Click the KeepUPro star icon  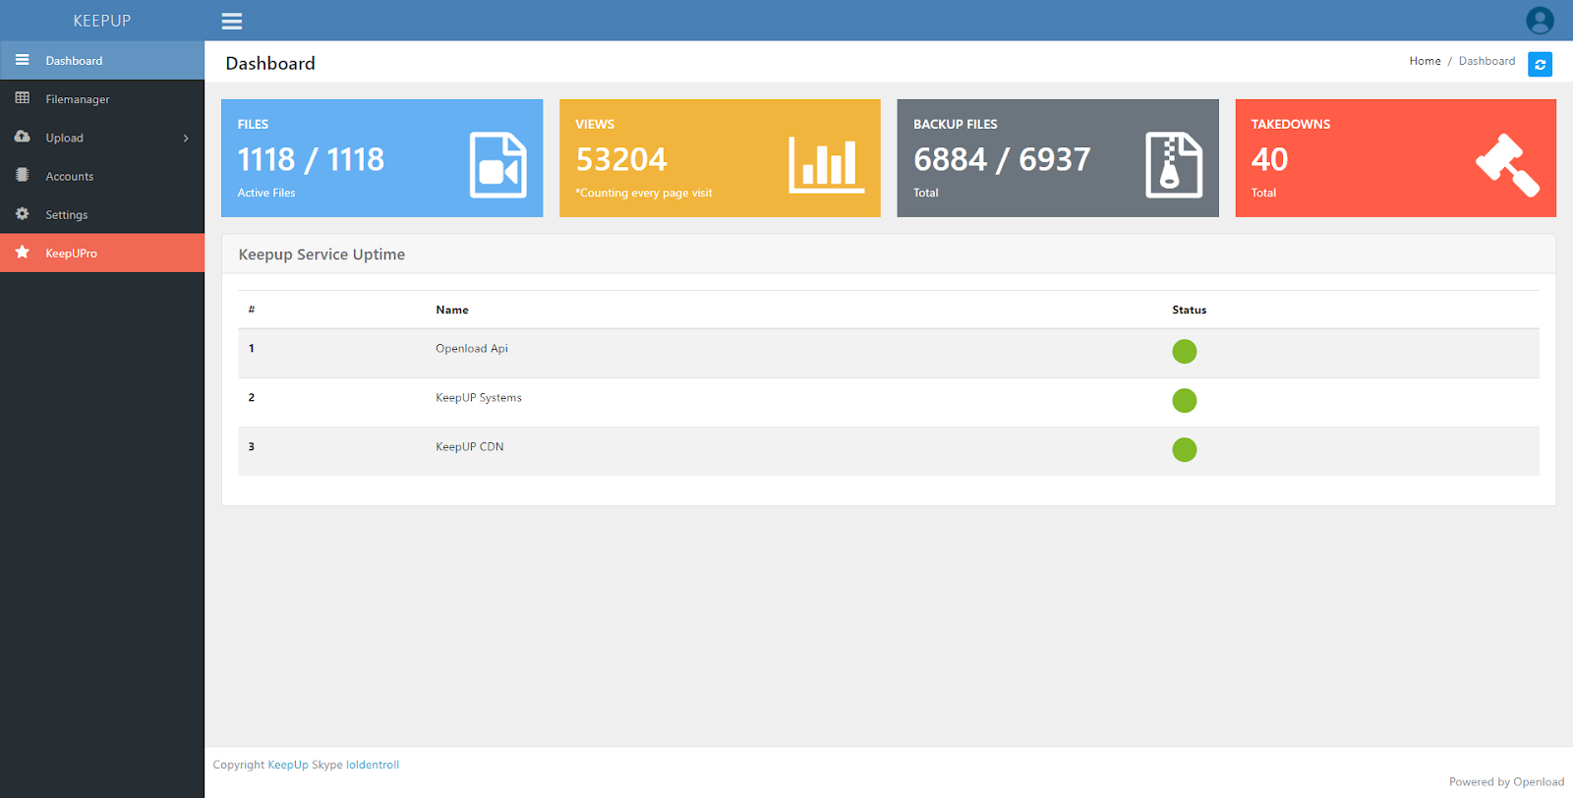point(23,253)
